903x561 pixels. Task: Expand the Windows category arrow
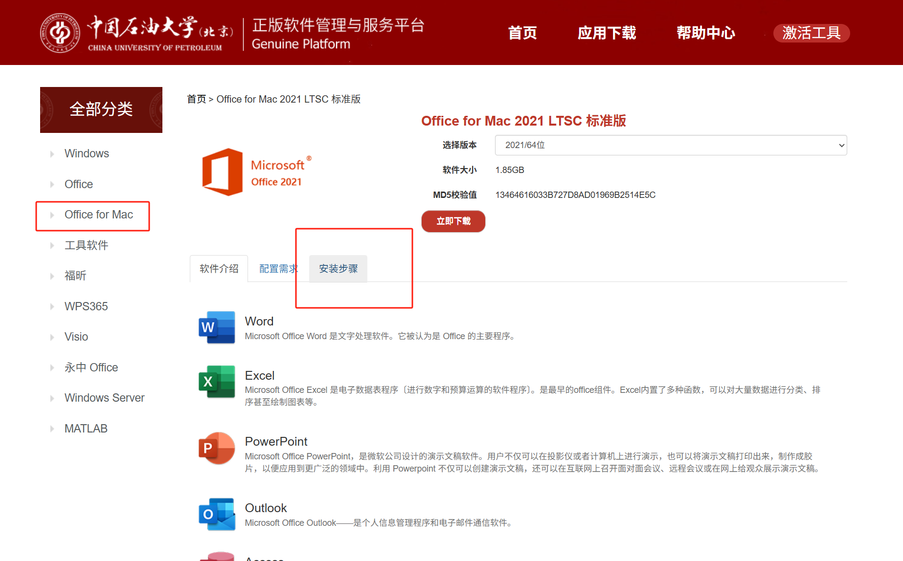(x=52, y=154)
